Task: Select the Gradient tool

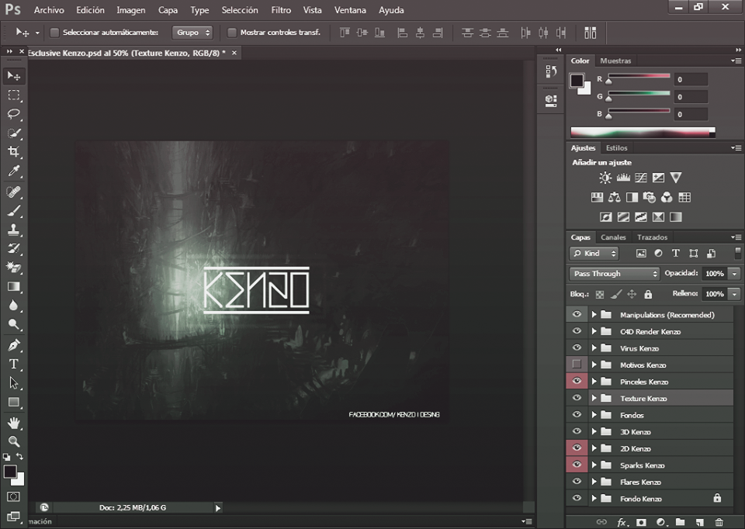Action: [14, 286]
